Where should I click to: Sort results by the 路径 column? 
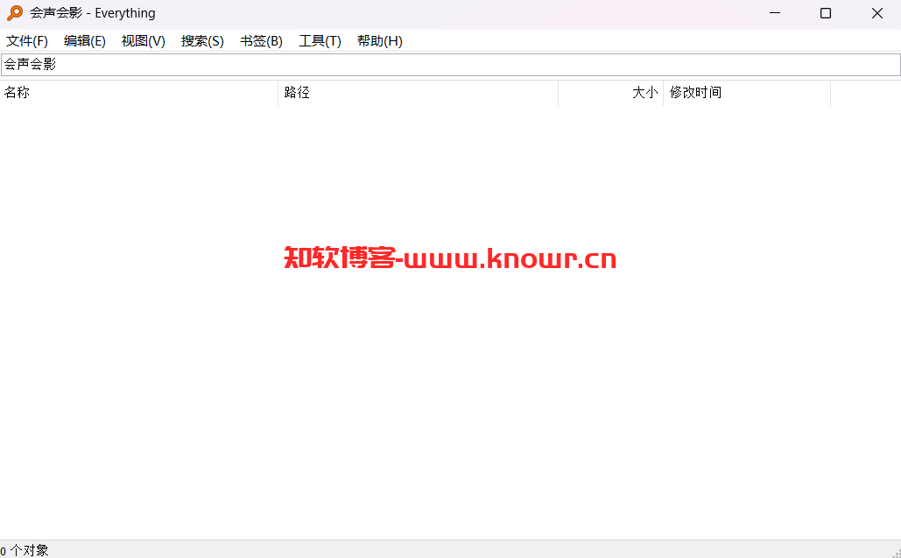point(419,93)
